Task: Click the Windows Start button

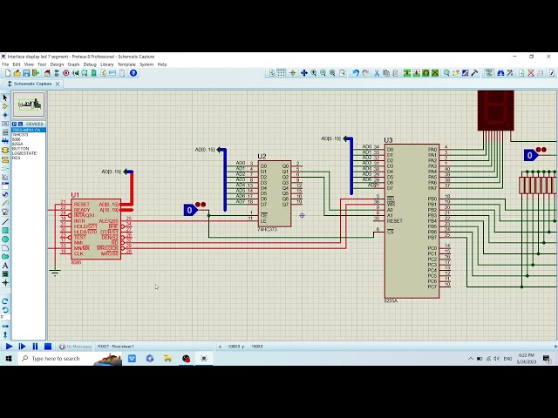Action: [x=9, y=359]
